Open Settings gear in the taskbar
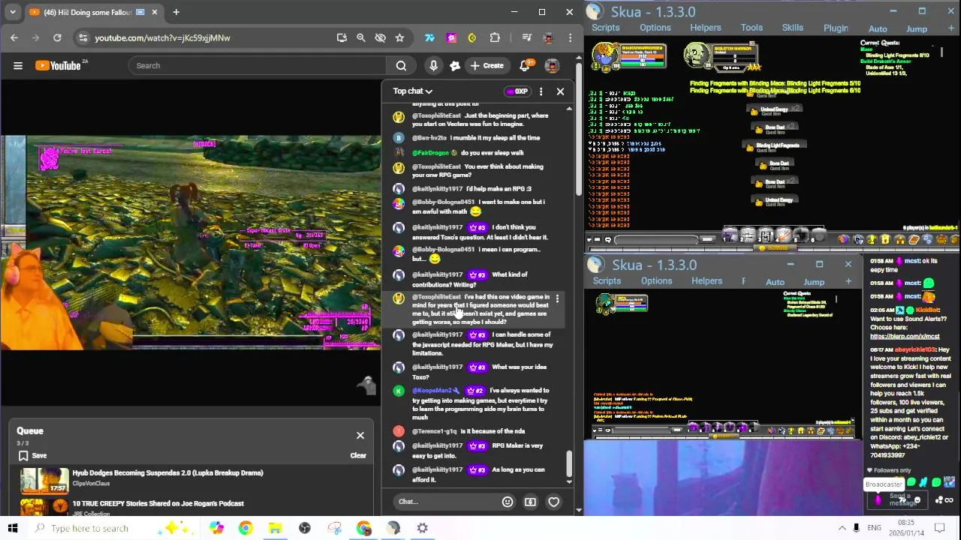 [x=423, y=528]
